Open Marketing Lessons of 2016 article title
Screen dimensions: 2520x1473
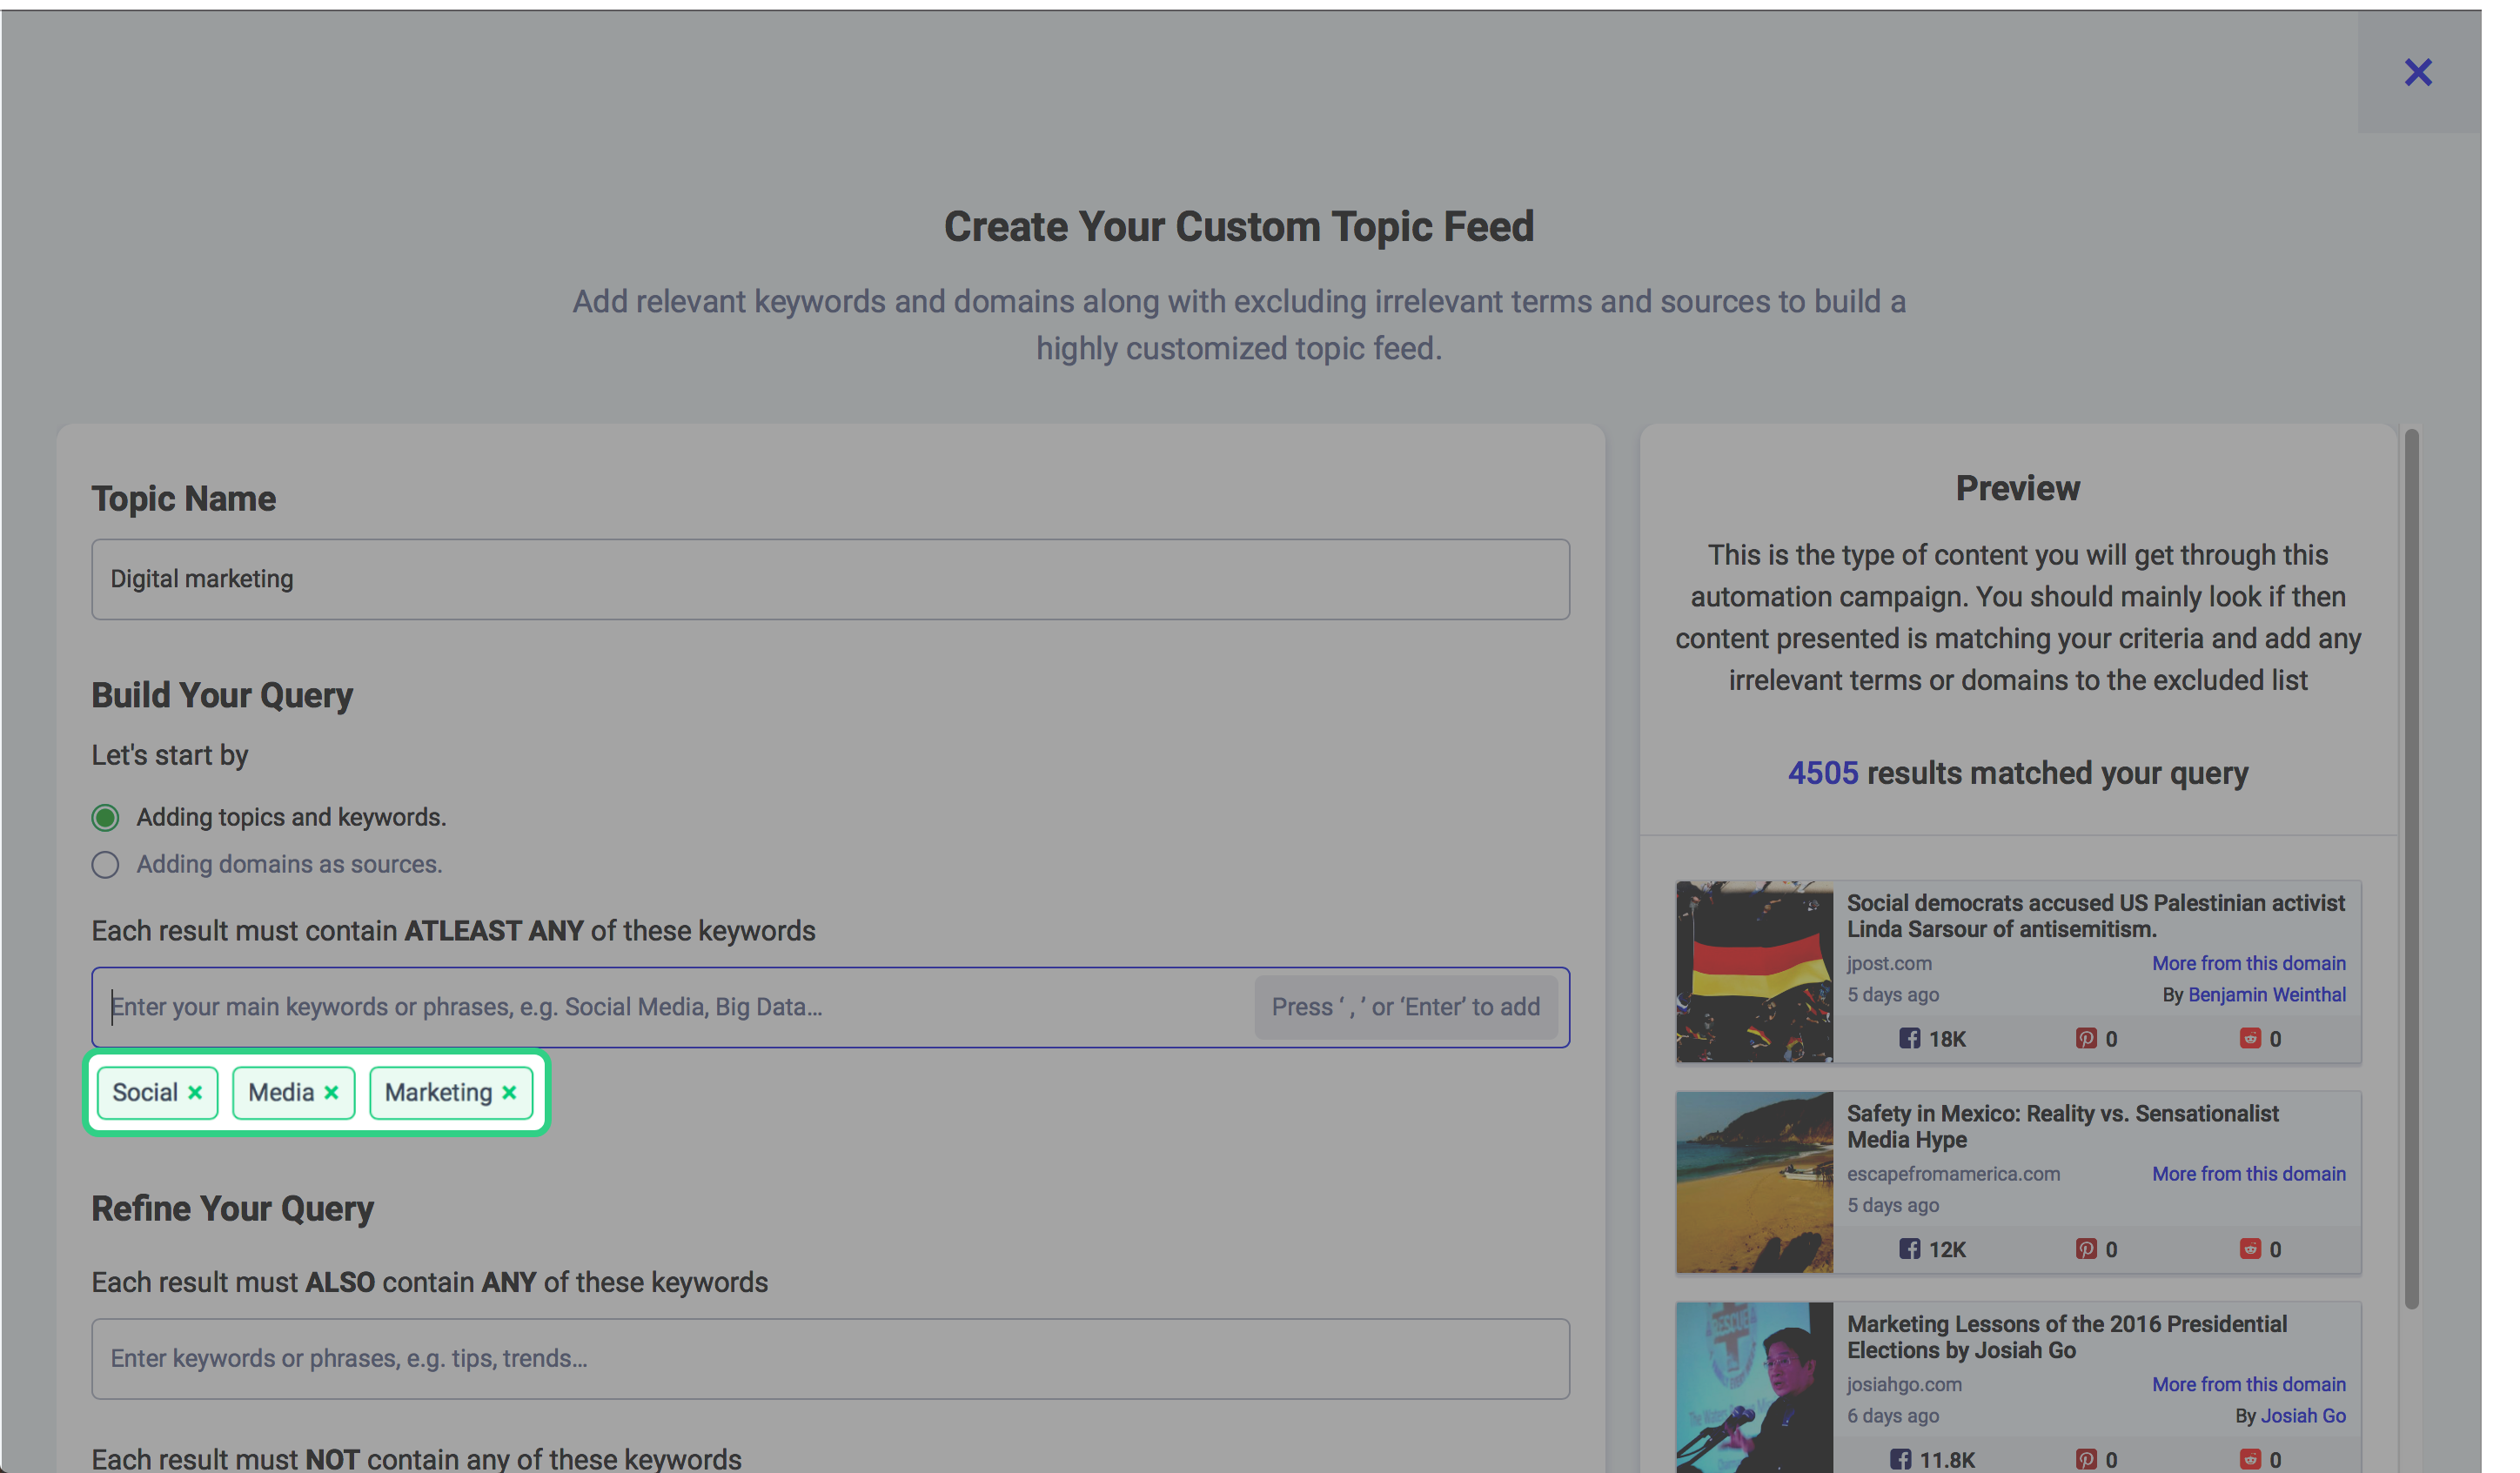(x=2066, y=1337)
